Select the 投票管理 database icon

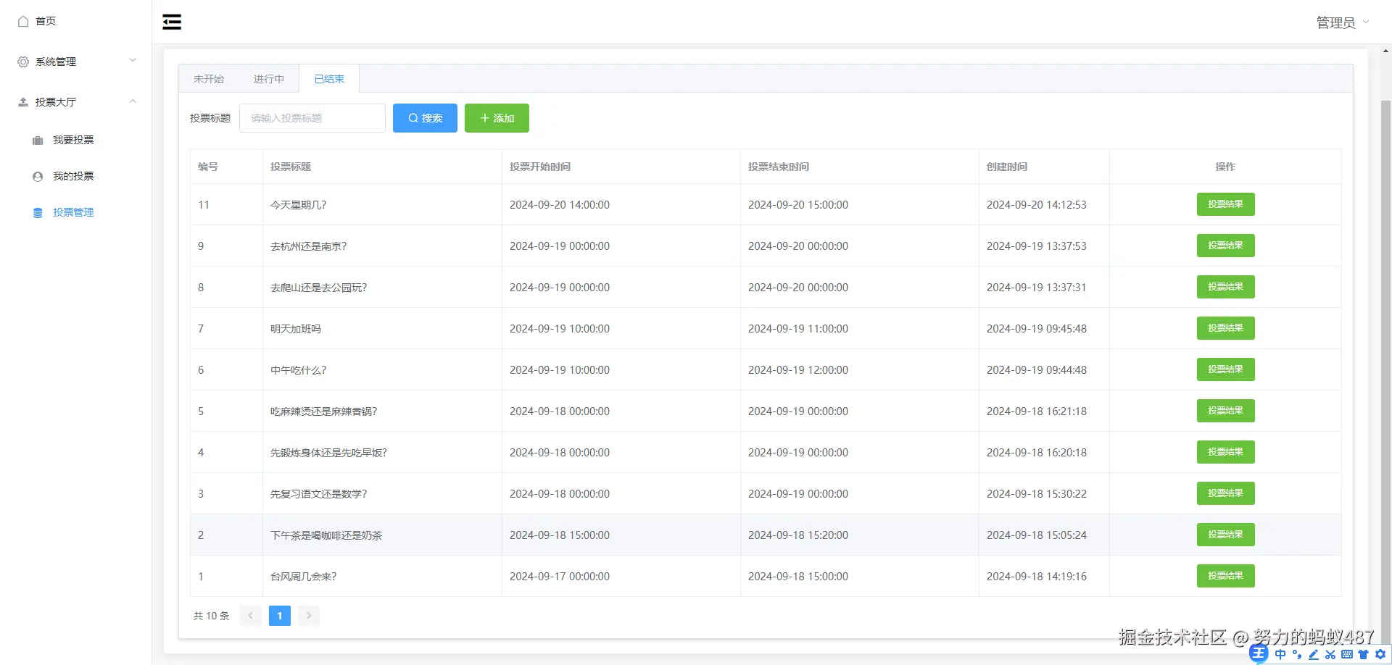(x=38, y=212)
